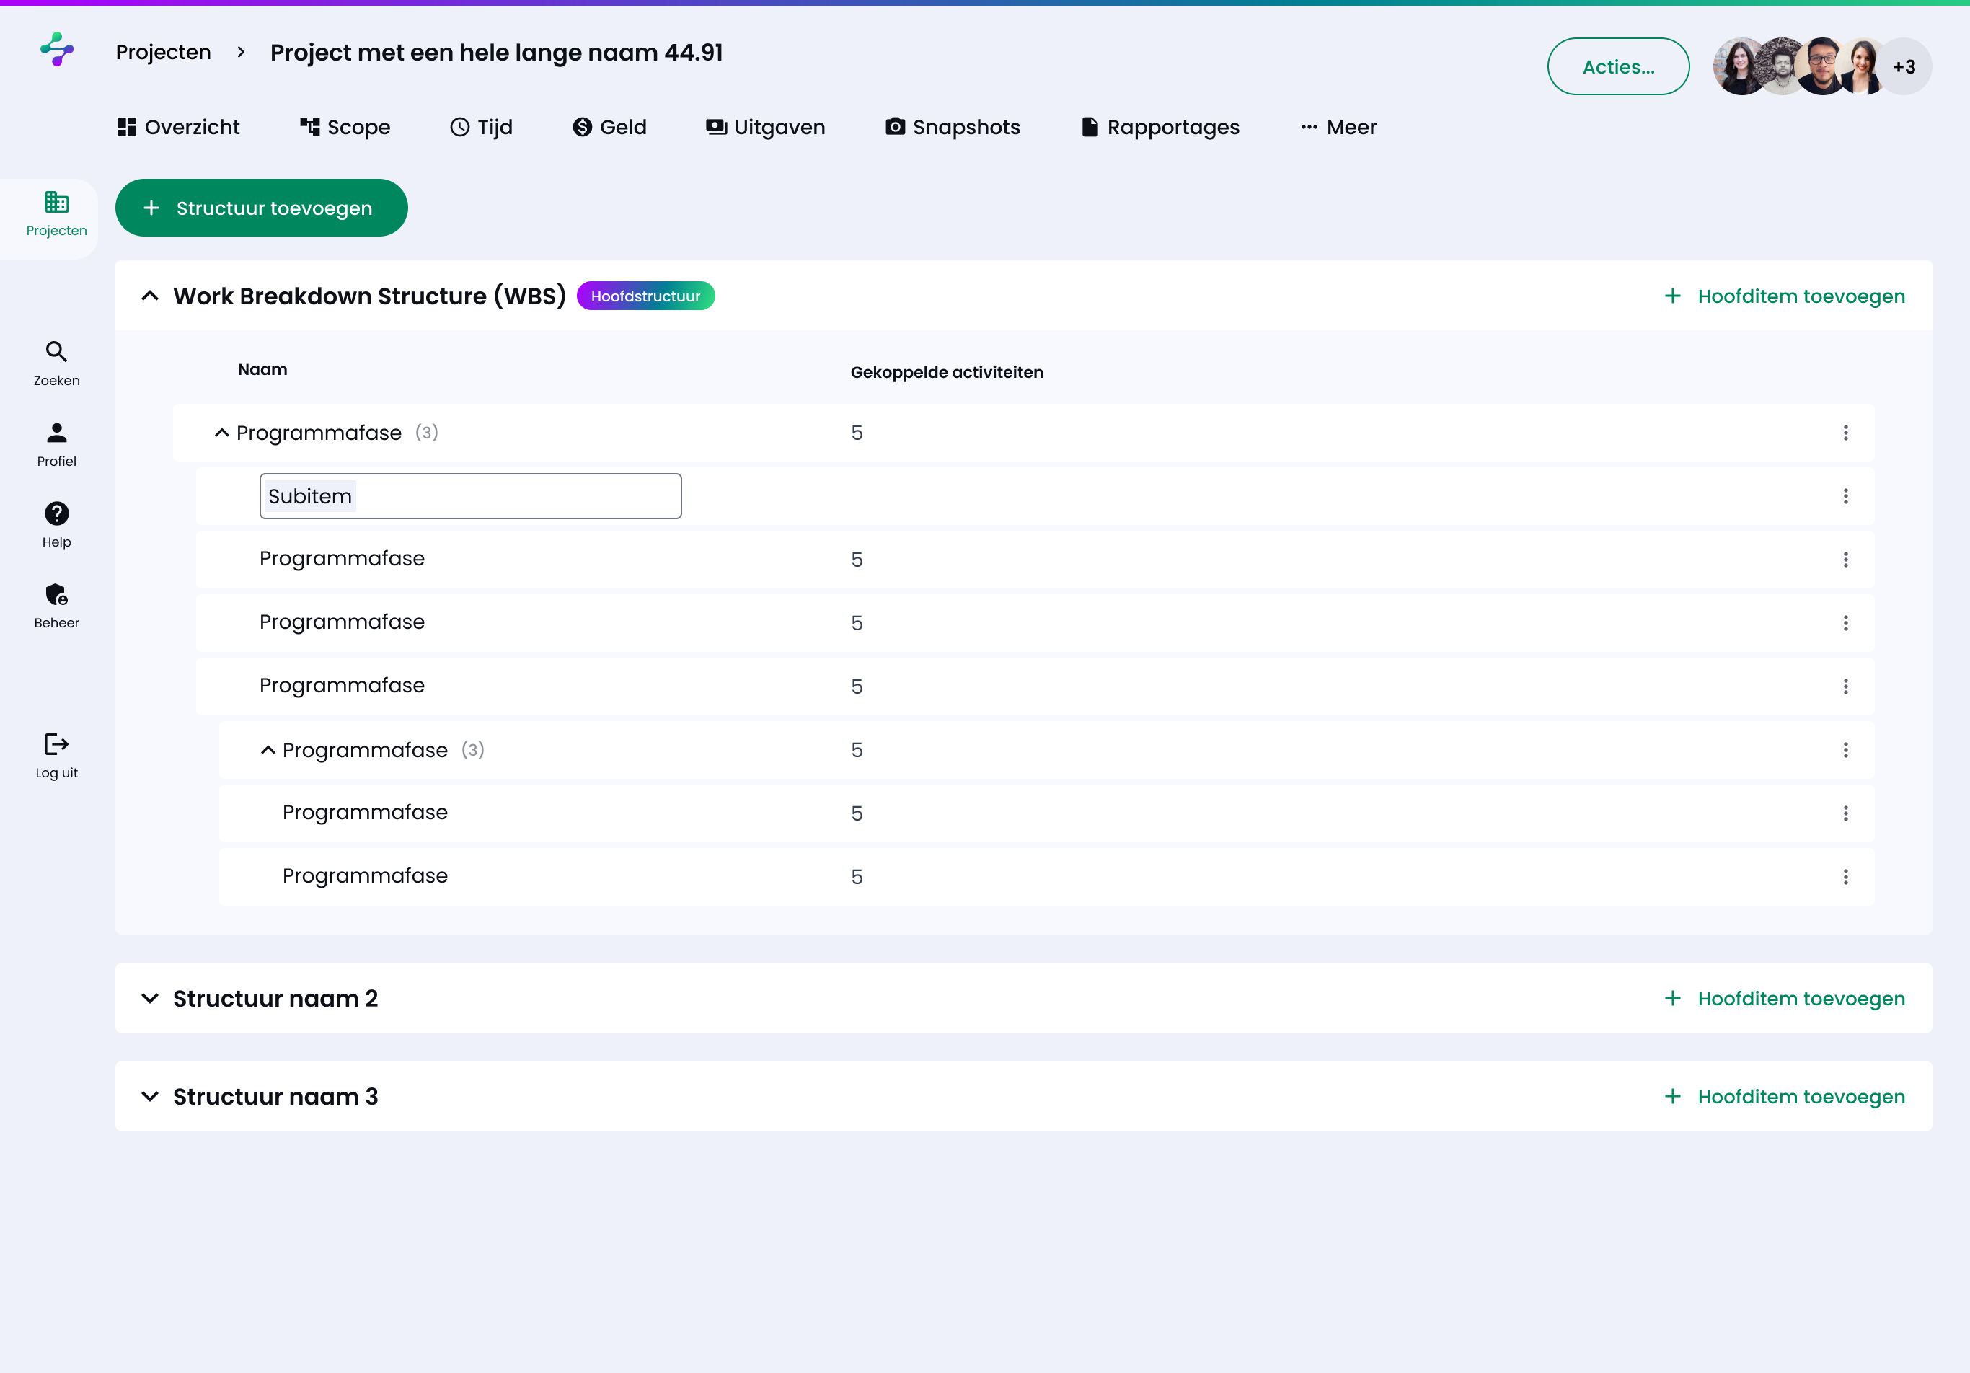This screenshot has height=1373, width=1970.
Task: Open three-dot menu for third plain Programmafase row
Action: 1845,686
